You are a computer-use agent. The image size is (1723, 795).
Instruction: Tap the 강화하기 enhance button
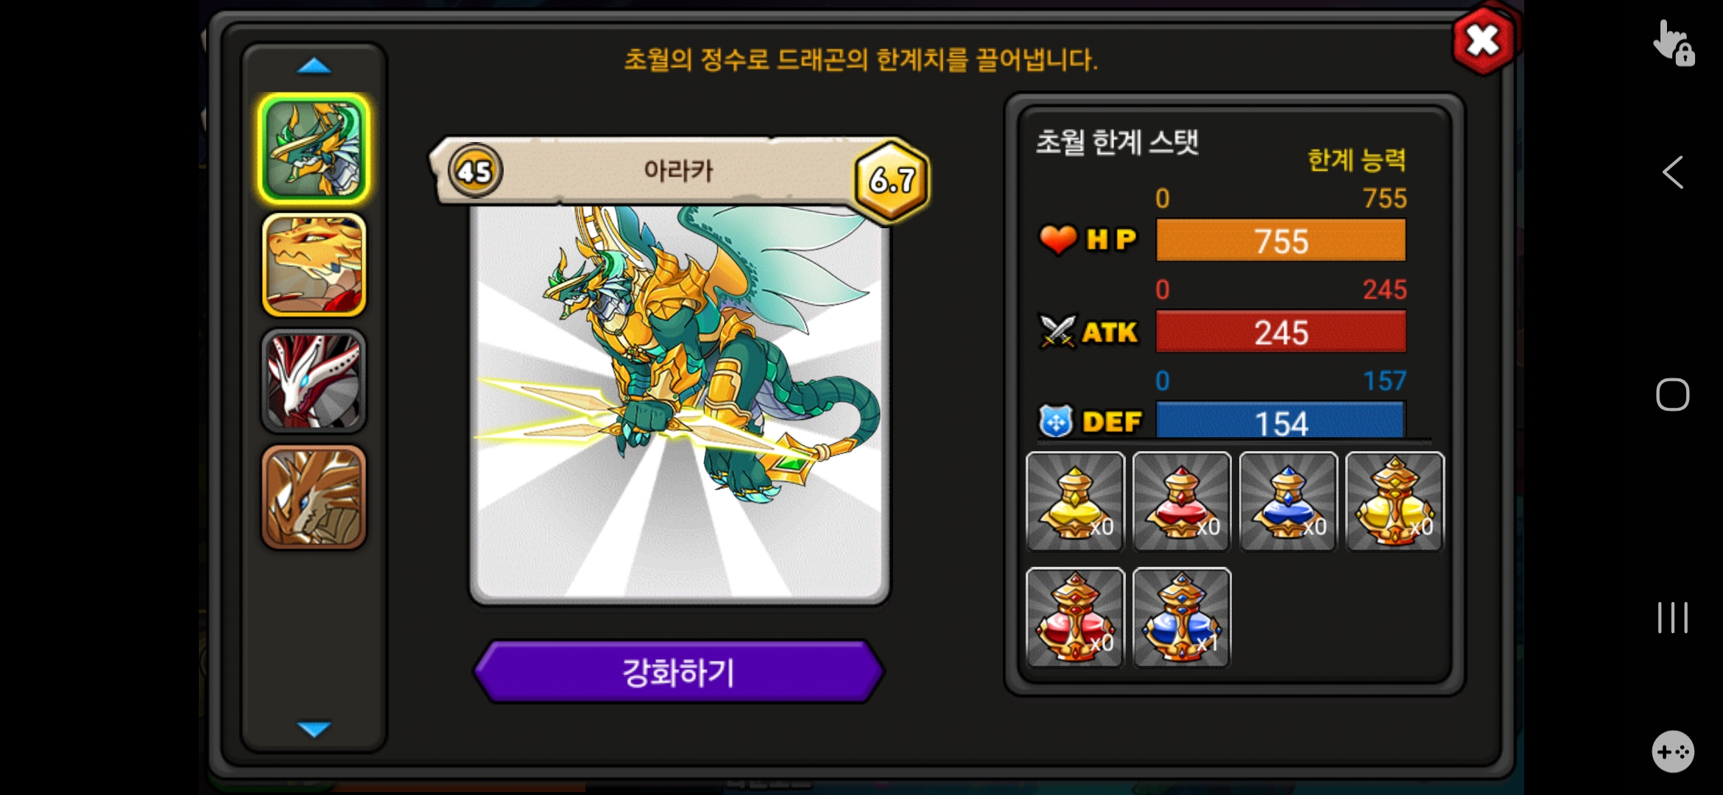[x=679, y=672]
